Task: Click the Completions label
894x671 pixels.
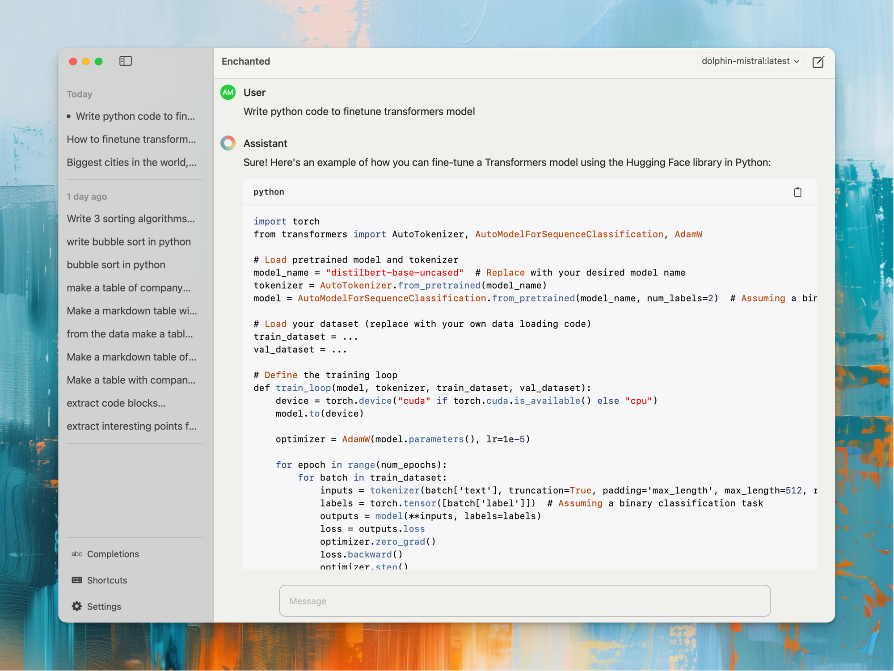Action: [x=113, y=554]
